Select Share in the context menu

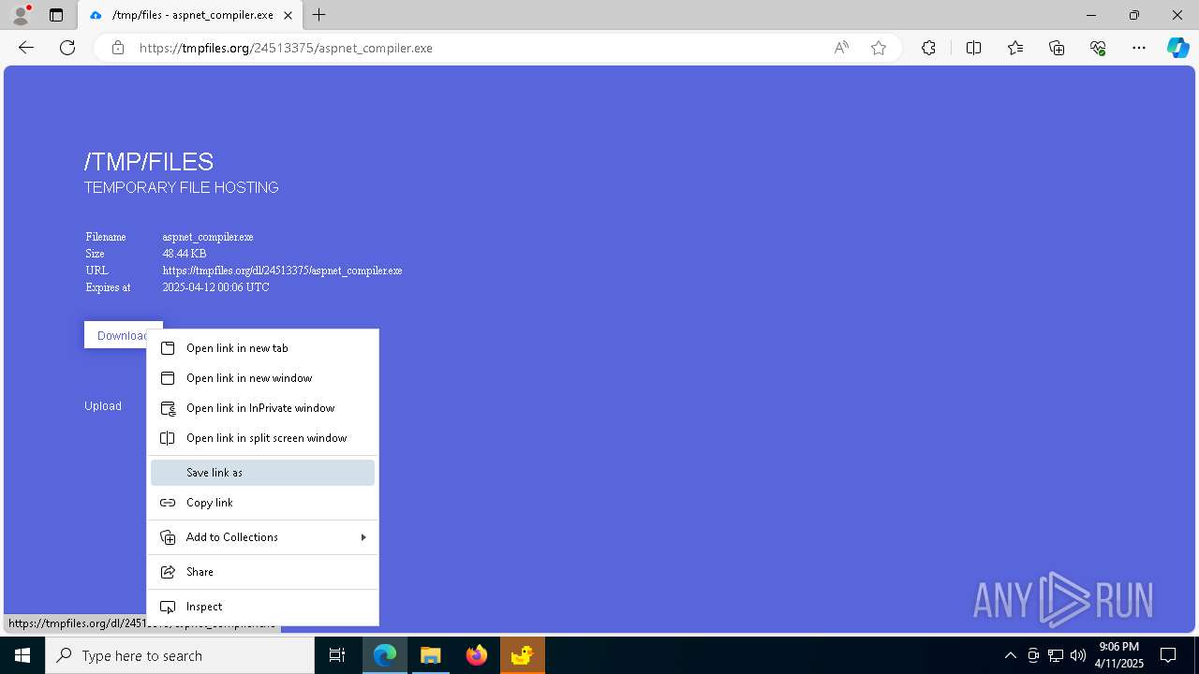[x=262, y=572]
